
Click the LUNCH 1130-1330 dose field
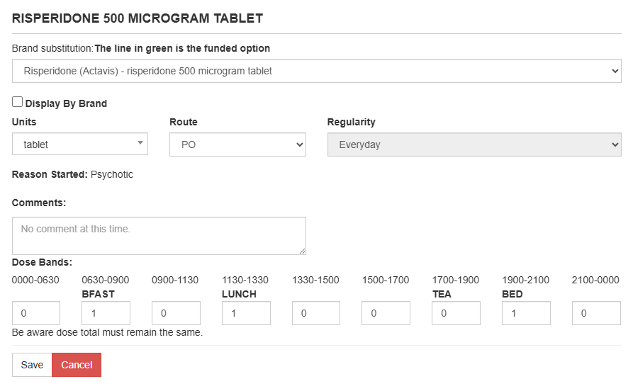246,313
